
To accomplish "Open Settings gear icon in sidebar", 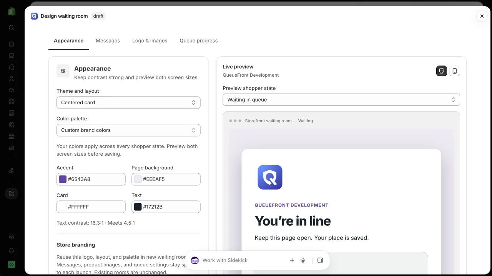I will pyautogui.click(x=12, y=237).
